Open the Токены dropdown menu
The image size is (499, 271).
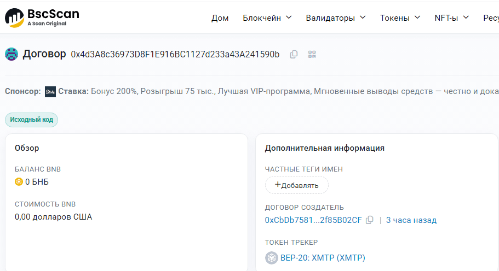(400, 18)
